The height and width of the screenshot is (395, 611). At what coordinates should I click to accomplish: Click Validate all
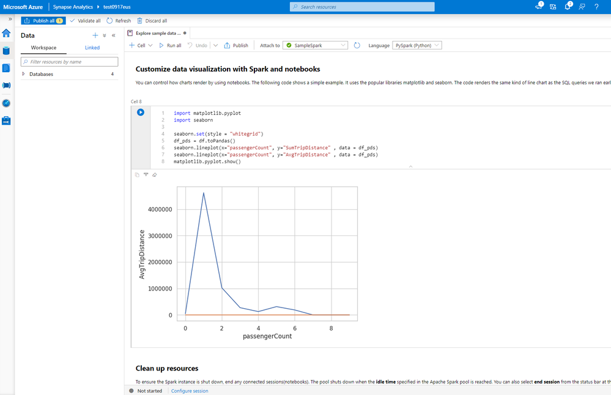85,21
